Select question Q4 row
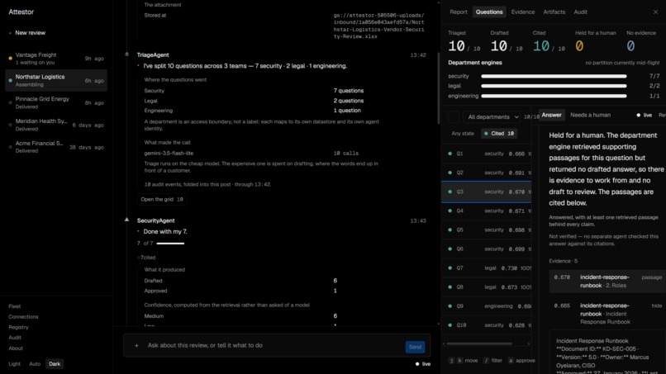Viewport: 666px width, 374px height. 487,211
